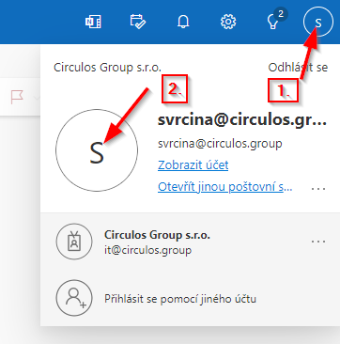Click the Circulos Group badge avatar icon
The width and height of the screenshot is (340, 344).
point(74,242)
